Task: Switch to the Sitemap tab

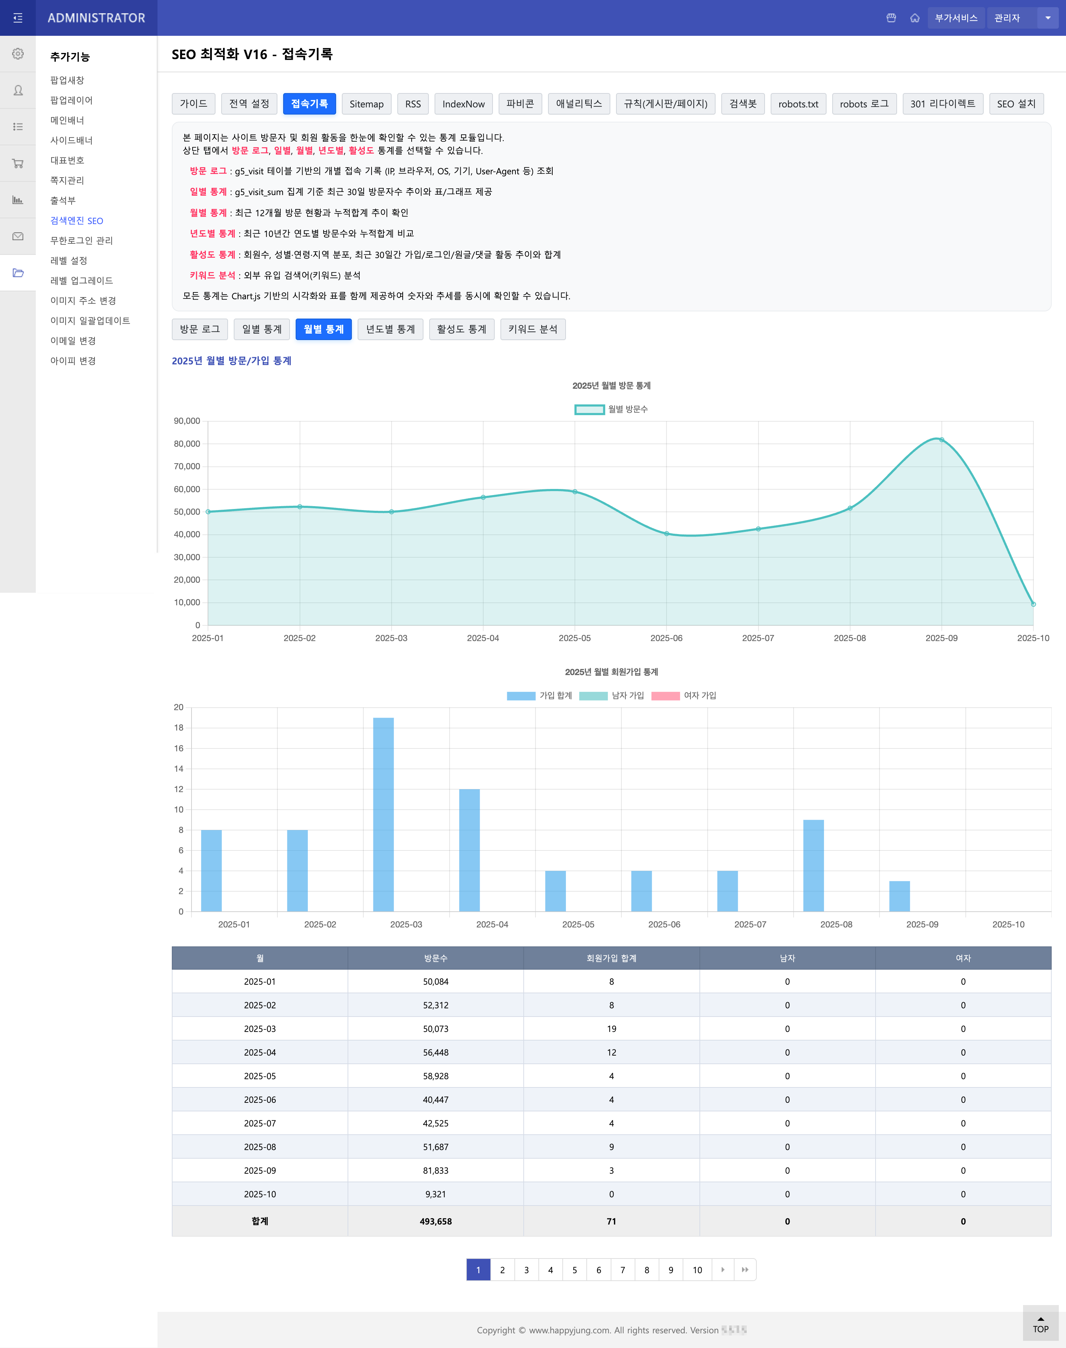Action: click(x=366, y=104)
